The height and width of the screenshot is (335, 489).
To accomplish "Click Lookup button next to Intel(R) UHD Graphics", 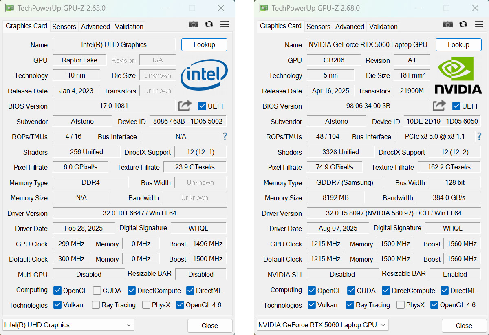I will tap(204, 44).
